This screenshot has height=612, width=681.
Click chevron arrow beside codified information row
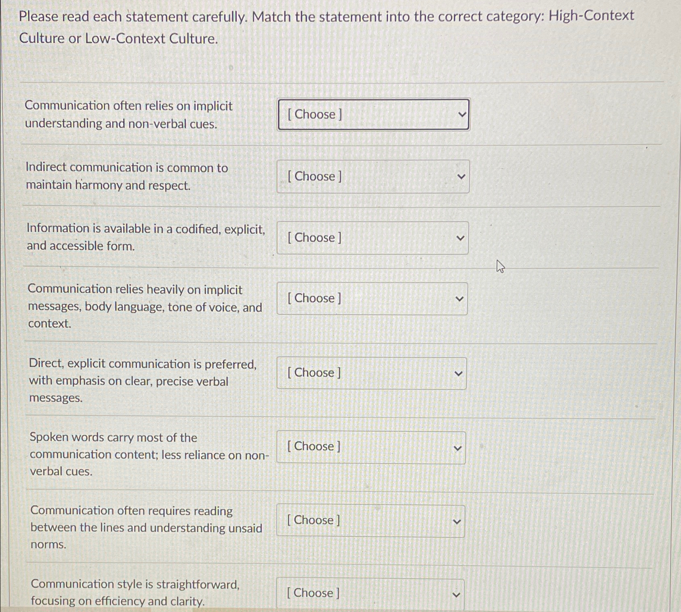(x=460, y=238)
